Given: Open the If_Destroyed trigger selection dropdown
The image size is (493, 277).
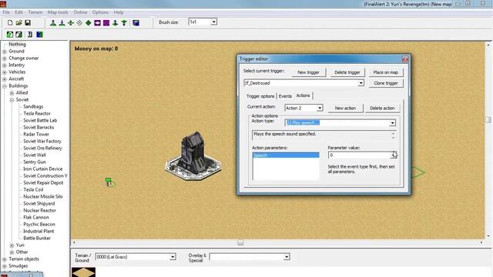Looking at the screenshot, I should tap(361, 83).
